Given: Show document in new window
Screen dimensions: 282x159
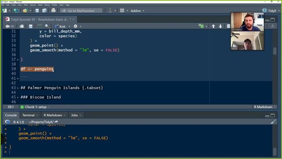Looking at the screenshot, I should 22,26.
